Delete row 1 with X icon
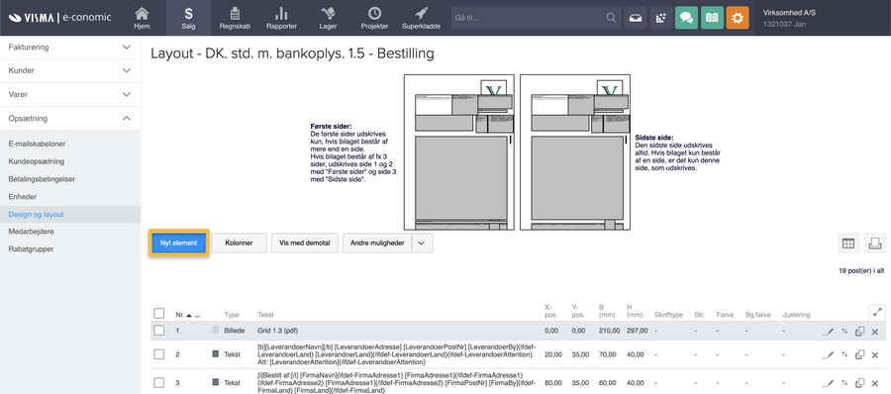 point(875,331)
